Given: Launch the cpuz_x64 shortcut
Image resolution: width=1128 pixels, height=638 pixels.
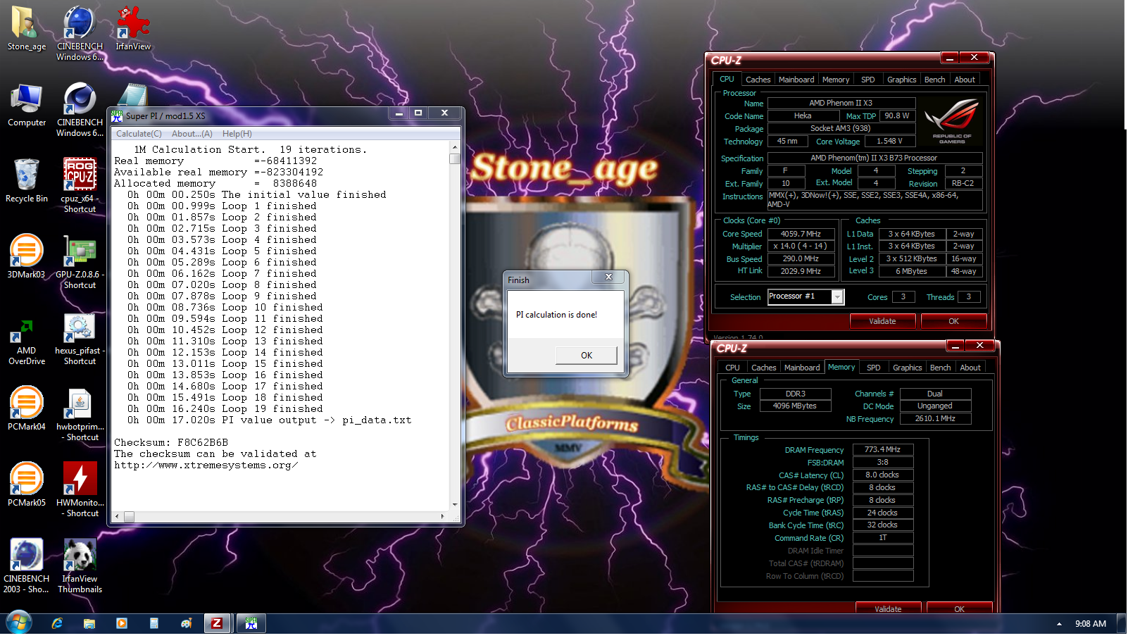Looking at the screenshot, I should (80, 185).
